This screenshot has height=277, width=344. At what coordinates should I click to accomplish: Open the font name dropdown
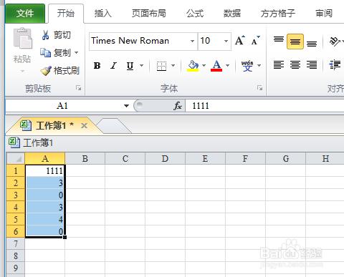coord(192,42)
